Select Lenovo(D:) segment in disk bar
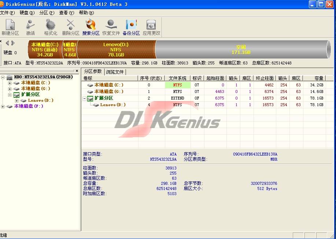 point(116,49)
